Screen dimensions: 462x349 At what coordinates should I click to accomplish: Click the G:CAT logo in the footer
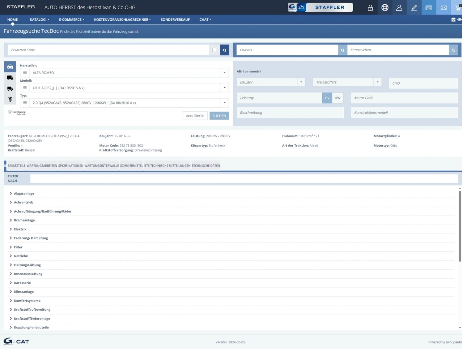(x=16, y=341)
